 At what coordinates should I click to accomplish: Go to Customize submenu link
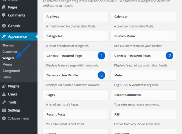10,52
